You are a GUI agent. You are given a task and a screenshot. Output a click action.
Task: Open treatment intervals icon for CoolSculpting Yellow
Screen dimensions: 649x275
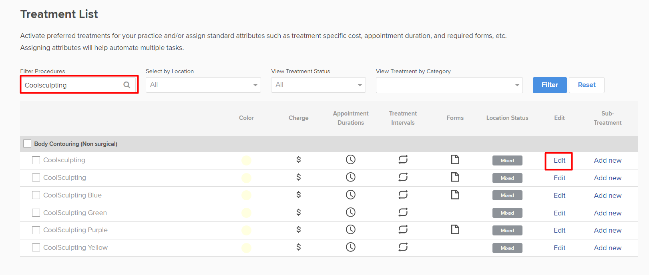(x=403, y=247)
